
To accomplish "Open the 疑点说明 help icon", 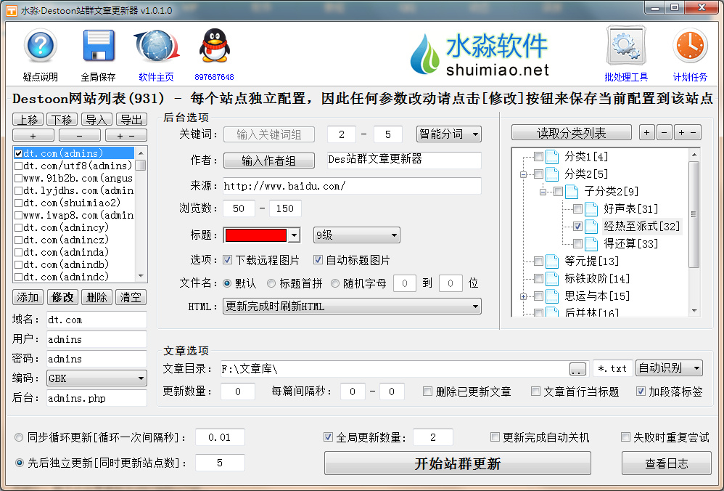I will pos(41,45).
